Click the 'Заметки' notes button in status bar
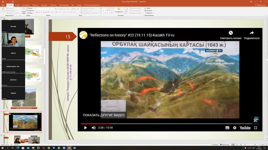 (215, 145)
